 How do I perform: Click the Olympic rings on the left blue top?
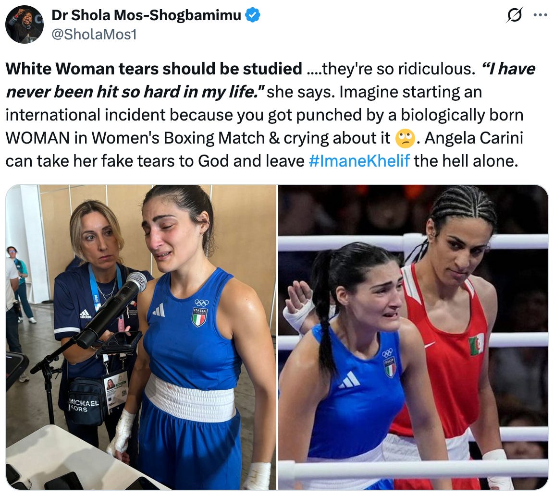(x=201, y=302)
